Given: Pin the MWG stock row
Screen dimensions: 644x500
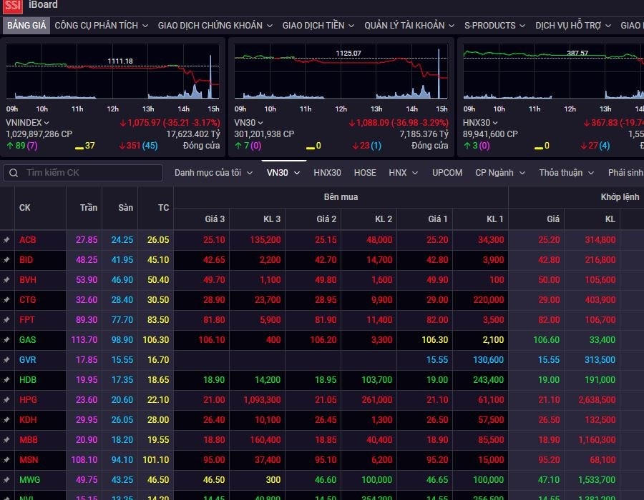Looking at the screenshot, I should tap(7, 479).
